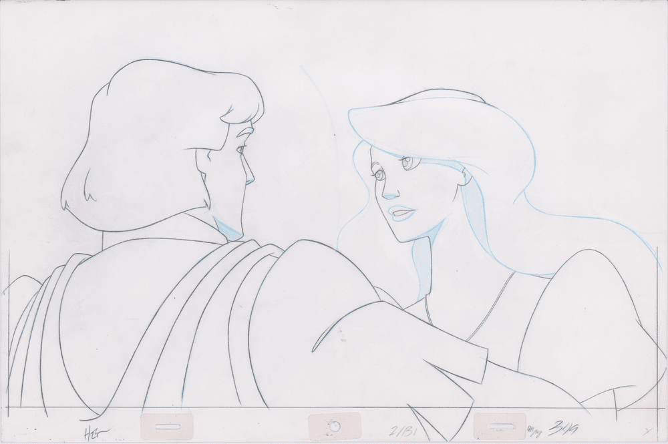
Task: Click the right rectangular peg hole slot
Action: 499,425
